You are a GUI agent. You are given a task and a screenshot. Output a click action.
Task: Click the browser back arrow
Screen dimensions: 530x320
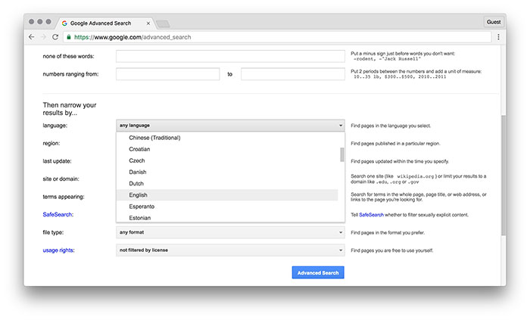[x=32, y=37]
